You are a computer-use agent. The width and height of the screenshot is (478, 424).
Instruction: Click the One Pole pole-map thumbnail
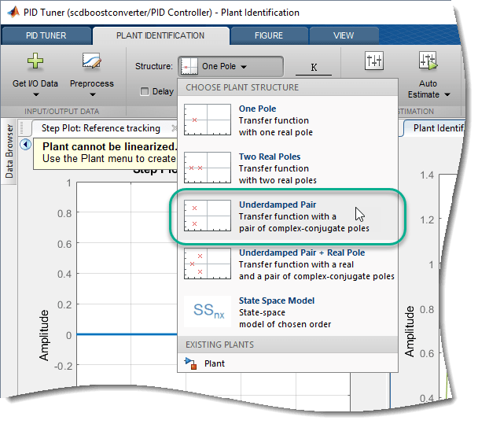click(208, 120)
